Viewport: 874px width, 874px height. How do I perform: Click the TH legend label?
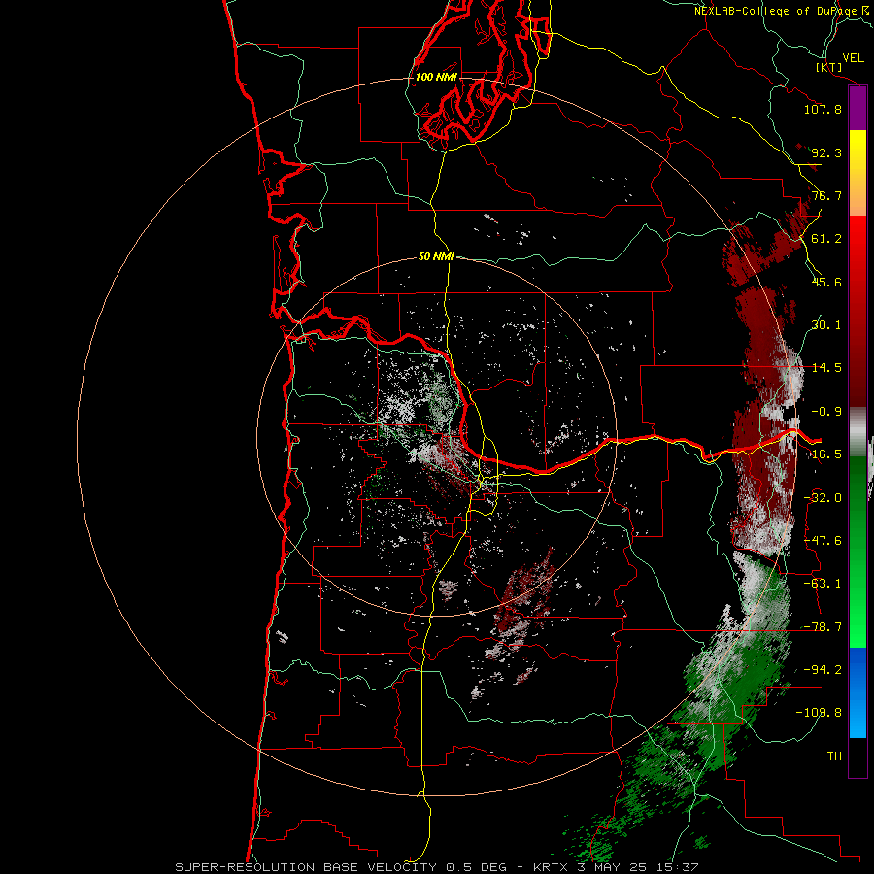[x=834, y=756]
